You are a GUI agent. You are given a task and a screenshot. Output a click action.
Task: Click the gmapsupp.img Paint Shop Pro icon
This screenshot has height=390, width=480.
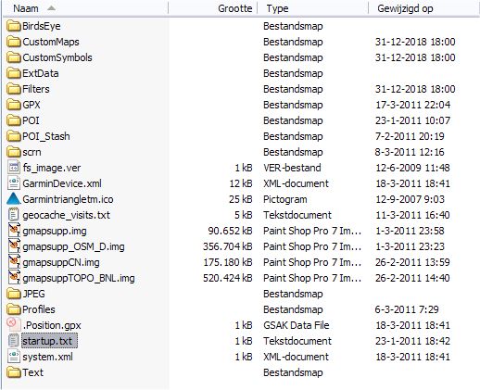(14, 231)
